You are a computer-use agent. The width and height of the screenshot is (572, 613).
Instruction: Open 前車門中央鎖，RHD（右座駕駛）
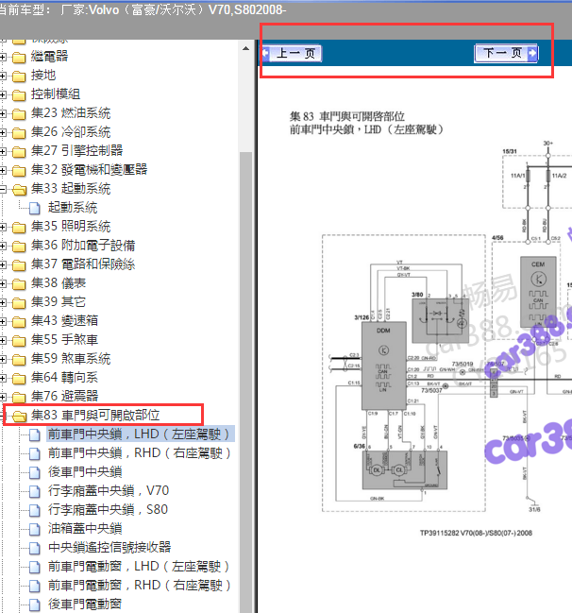[x=139, y=452]
